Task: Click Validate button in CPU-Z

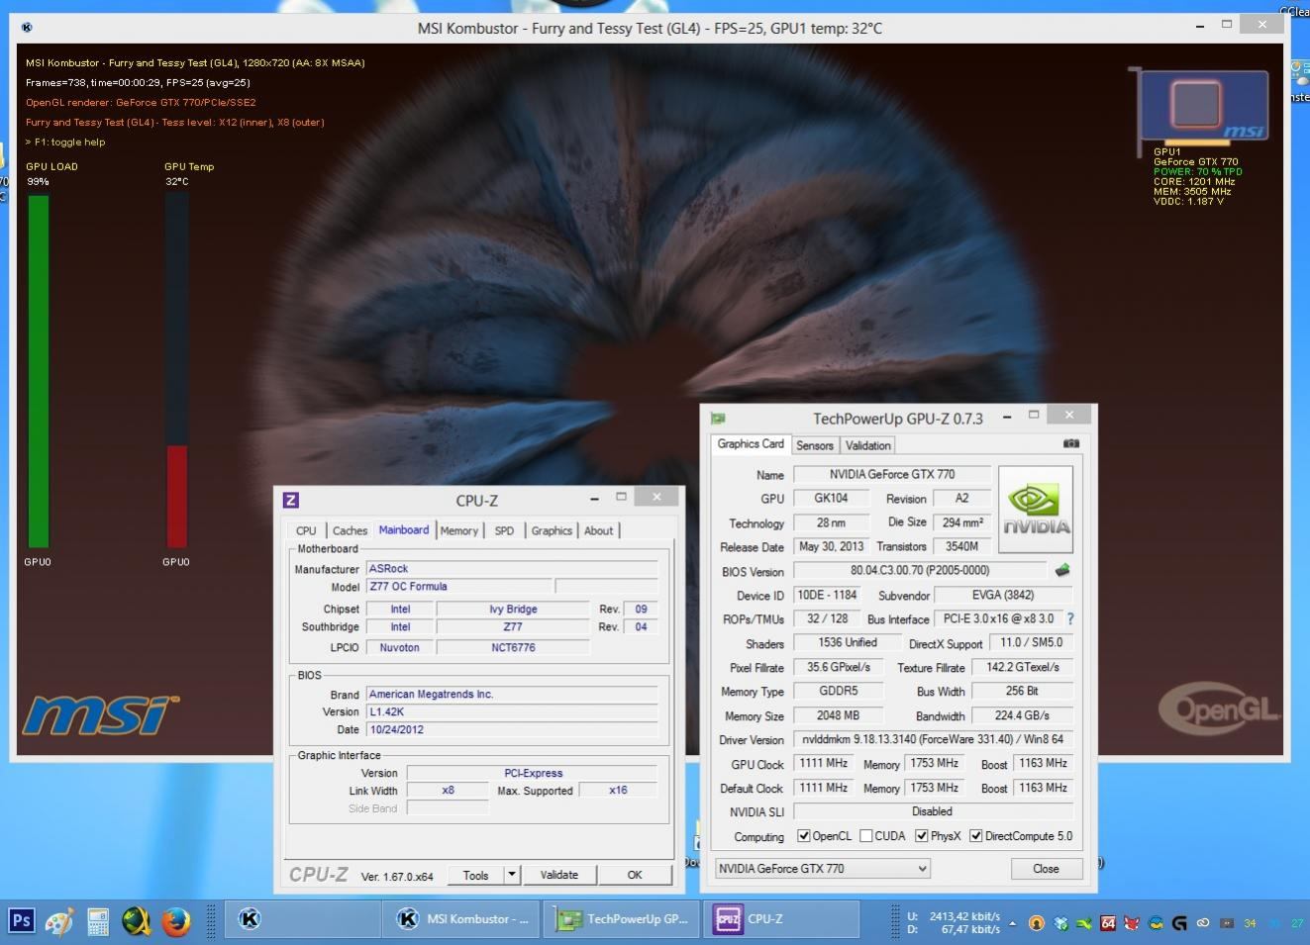Action: [558, 875]
